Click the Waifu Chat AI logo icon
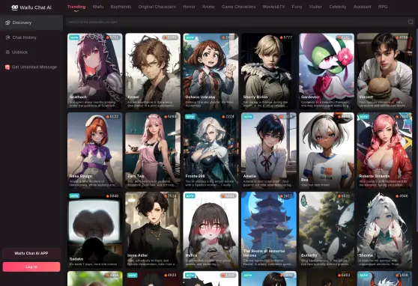418x286 pixels. point(15,7)
